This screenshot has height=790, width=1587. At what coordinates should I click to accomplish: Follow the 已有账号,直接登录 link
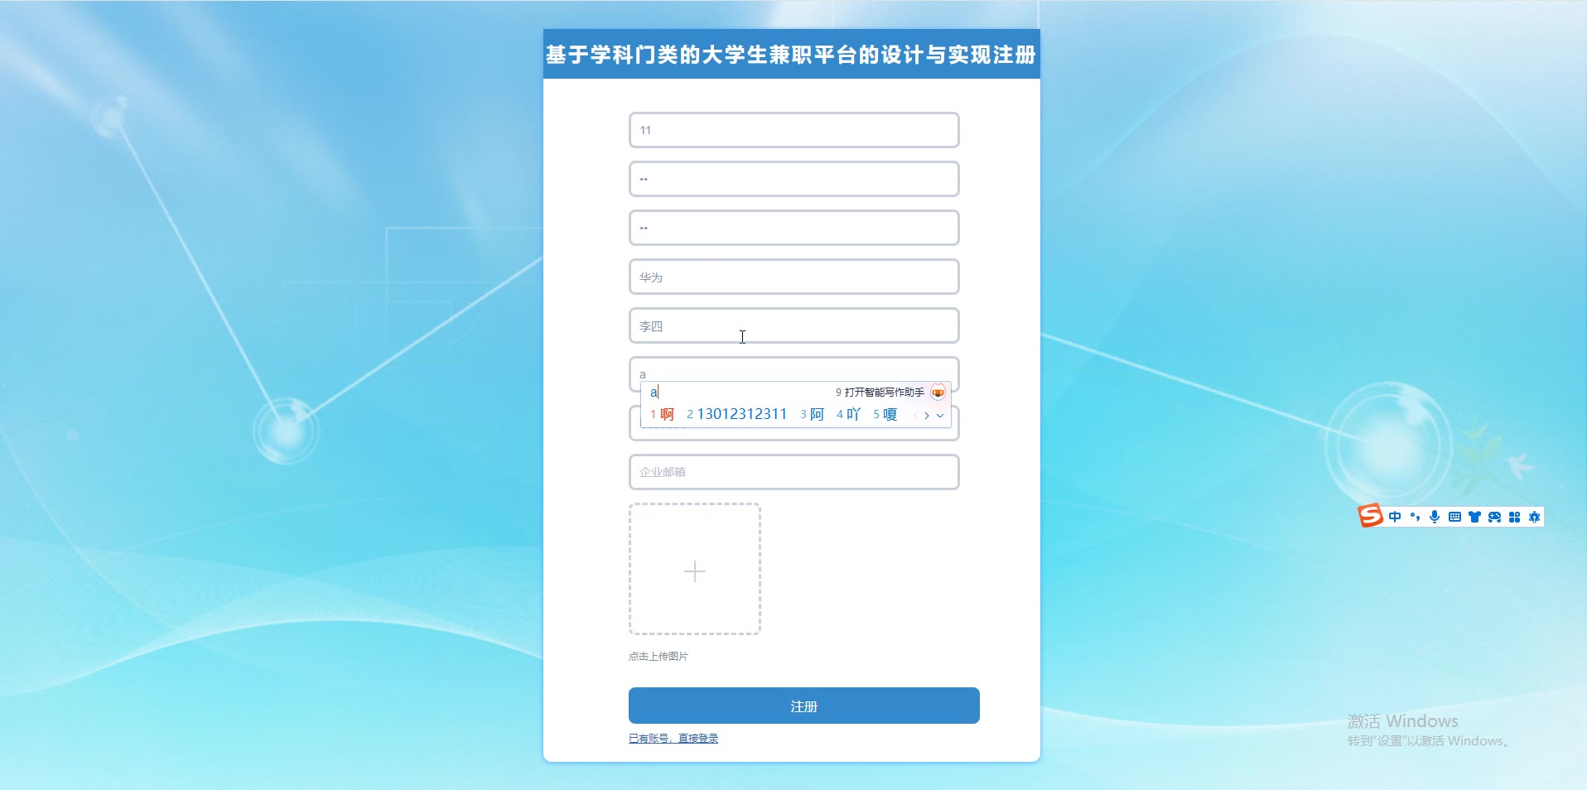[x=673, y=739]
